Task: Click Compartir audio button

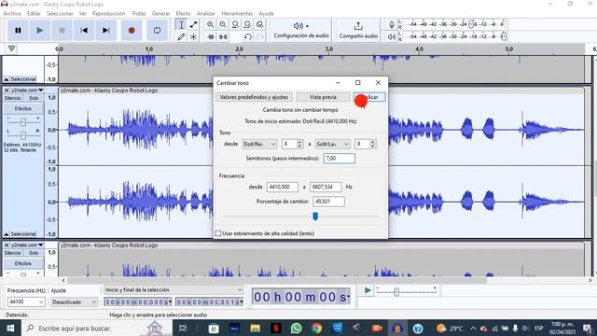Action: (358, 30)
